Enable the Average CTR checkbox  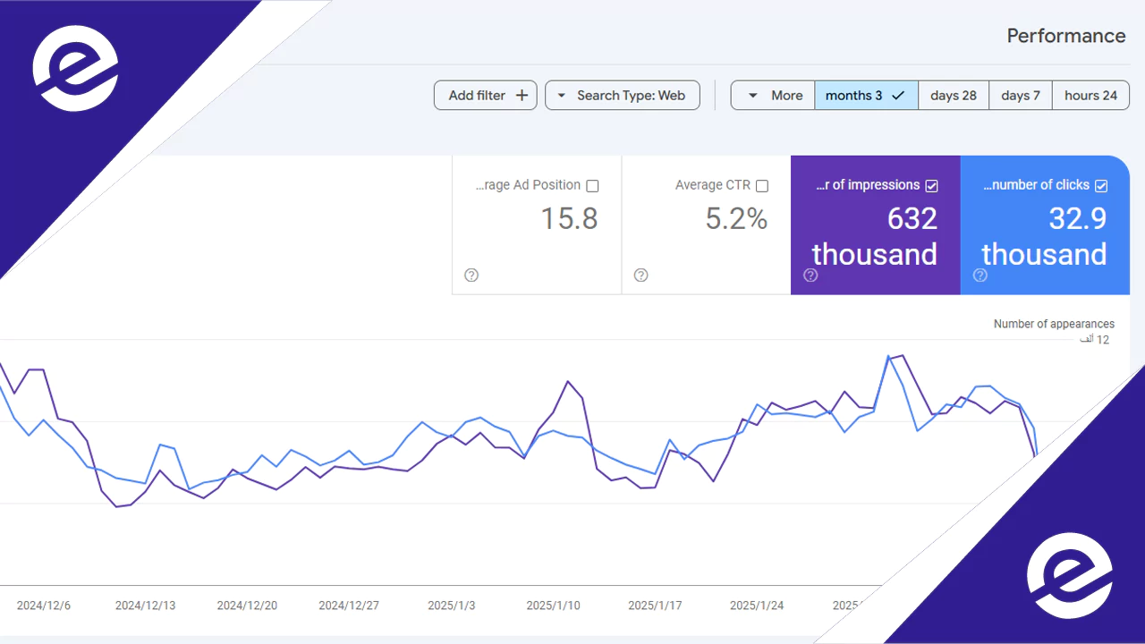[762, 186]
